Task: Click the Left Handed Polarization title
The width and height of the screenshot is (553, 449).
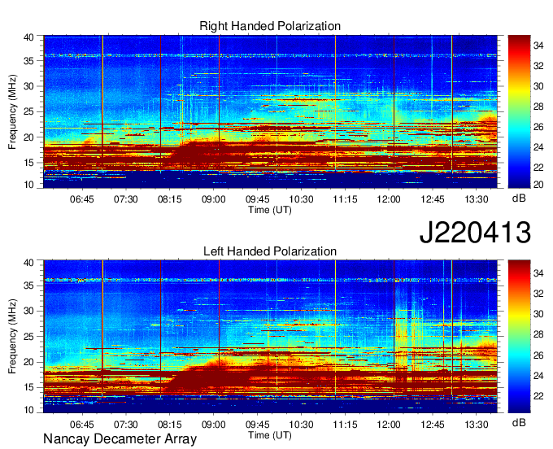Action: coord(270,251)
